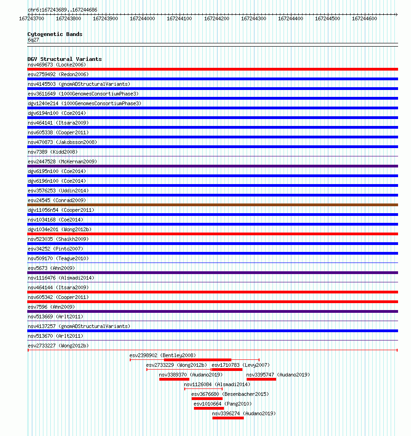
Task: Click ruler position 167244600
Action: click(364, 18)
